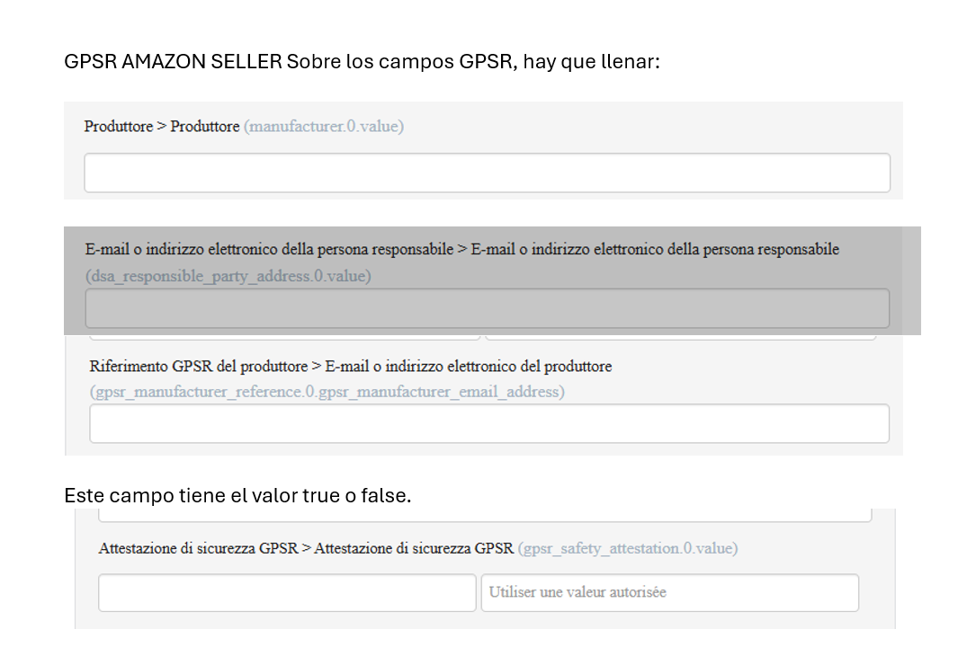The height and width of the screenshot is (656, 967).
Task: Click the 'Utiliser une valeur autorisée' field
Action: point(670,592)
